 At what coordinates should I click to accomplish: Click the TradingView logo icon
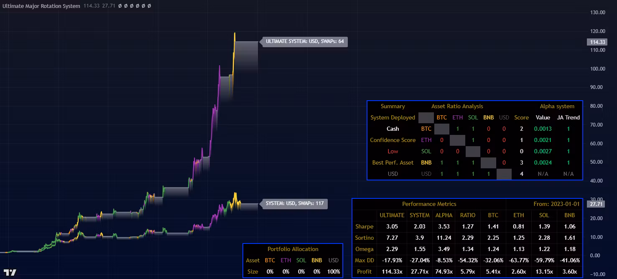click(x=13, y=272)
